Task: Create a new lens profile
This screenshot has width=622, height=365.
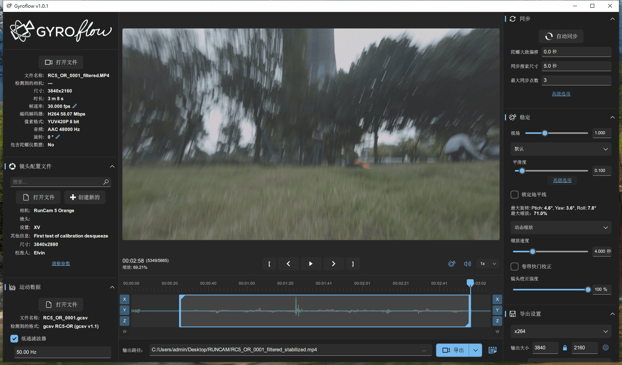Action: [85, 197]
